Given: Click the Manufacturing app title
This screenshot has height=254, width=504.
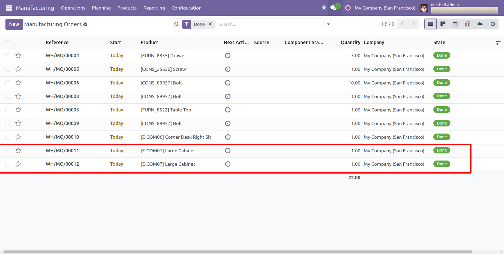Looking at the screenshot, I should [35, 8].
